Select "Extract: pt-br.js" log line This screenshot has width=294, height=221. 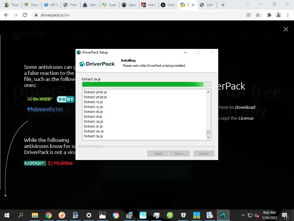pyautogui.click(x=95, y=92)
